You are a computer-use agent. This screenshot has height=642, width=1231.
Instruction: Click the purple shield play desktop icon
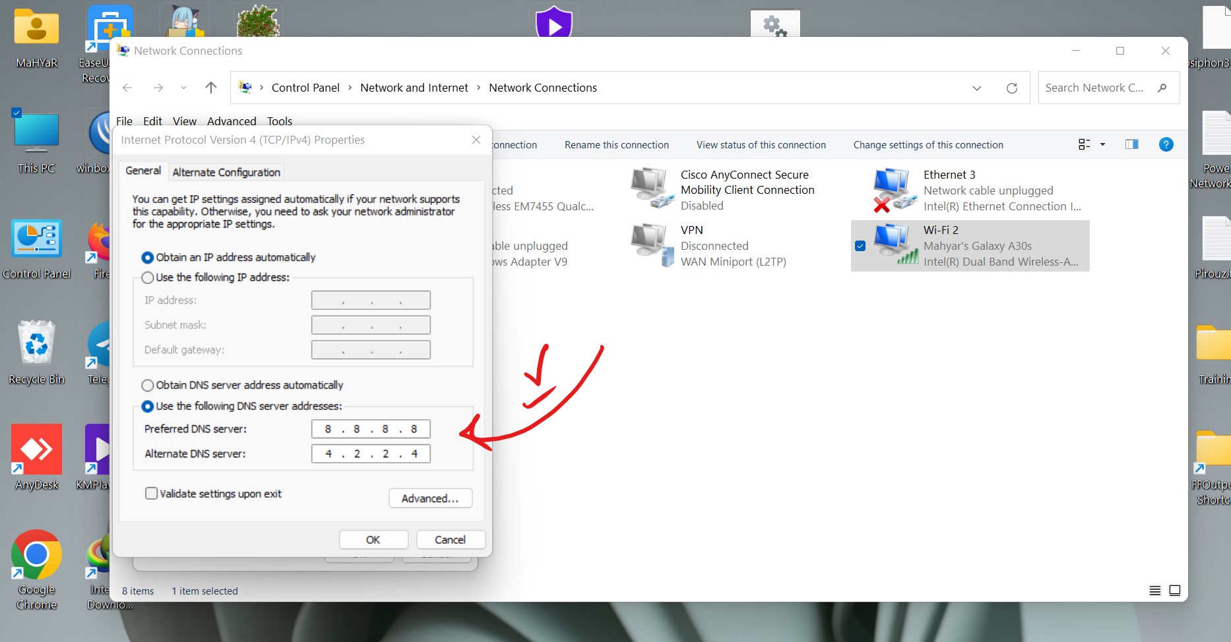point(553,23)
